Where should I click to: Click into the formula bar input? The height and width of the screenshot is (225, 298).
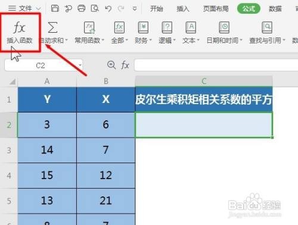(x=216, y=65)
